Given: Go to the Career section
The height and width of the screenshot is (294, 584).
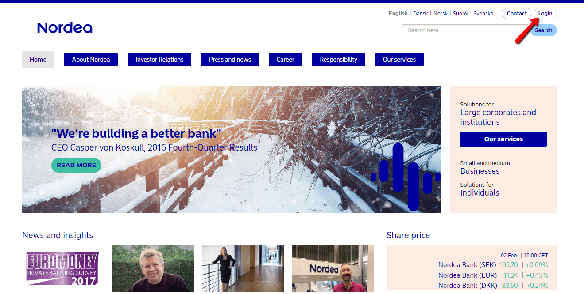Looking at the screenshot, I should pyautogui.click(x=285, y=60).
